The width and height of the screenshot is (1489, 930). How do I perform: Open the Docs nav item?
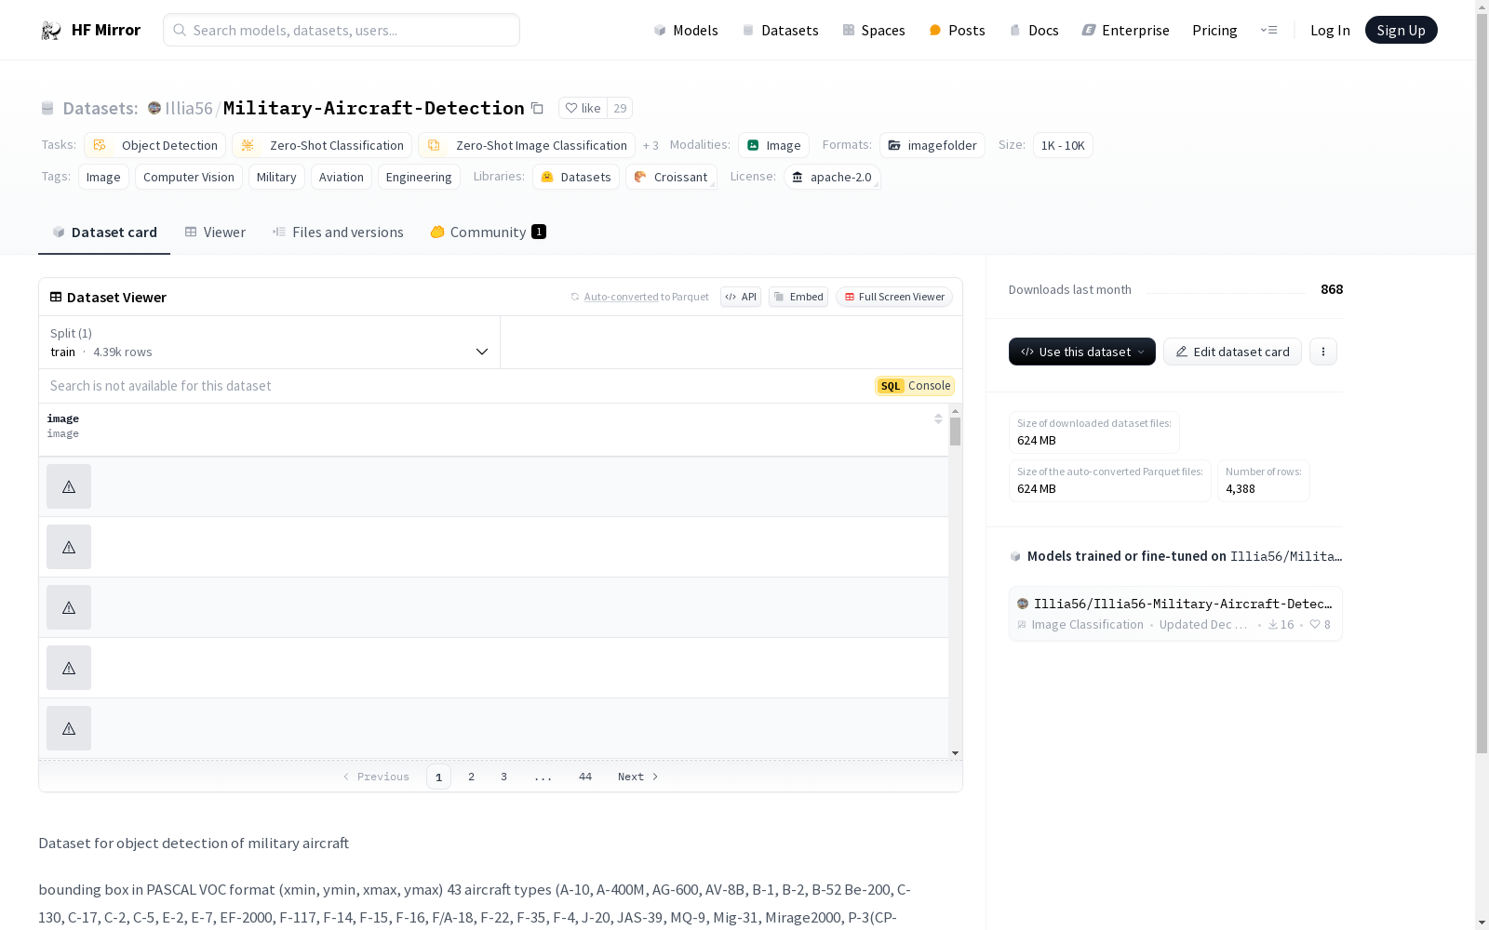tap(1034, 30)
